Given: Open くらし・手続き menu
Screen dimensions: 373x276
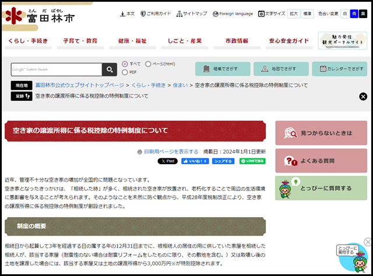Looking at the screenshot, I should (28, 41).
